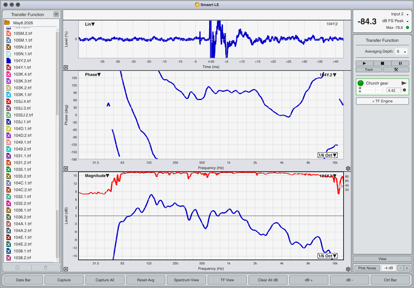
Task: Stop all measurements with the square button
Action: point(382,63)
